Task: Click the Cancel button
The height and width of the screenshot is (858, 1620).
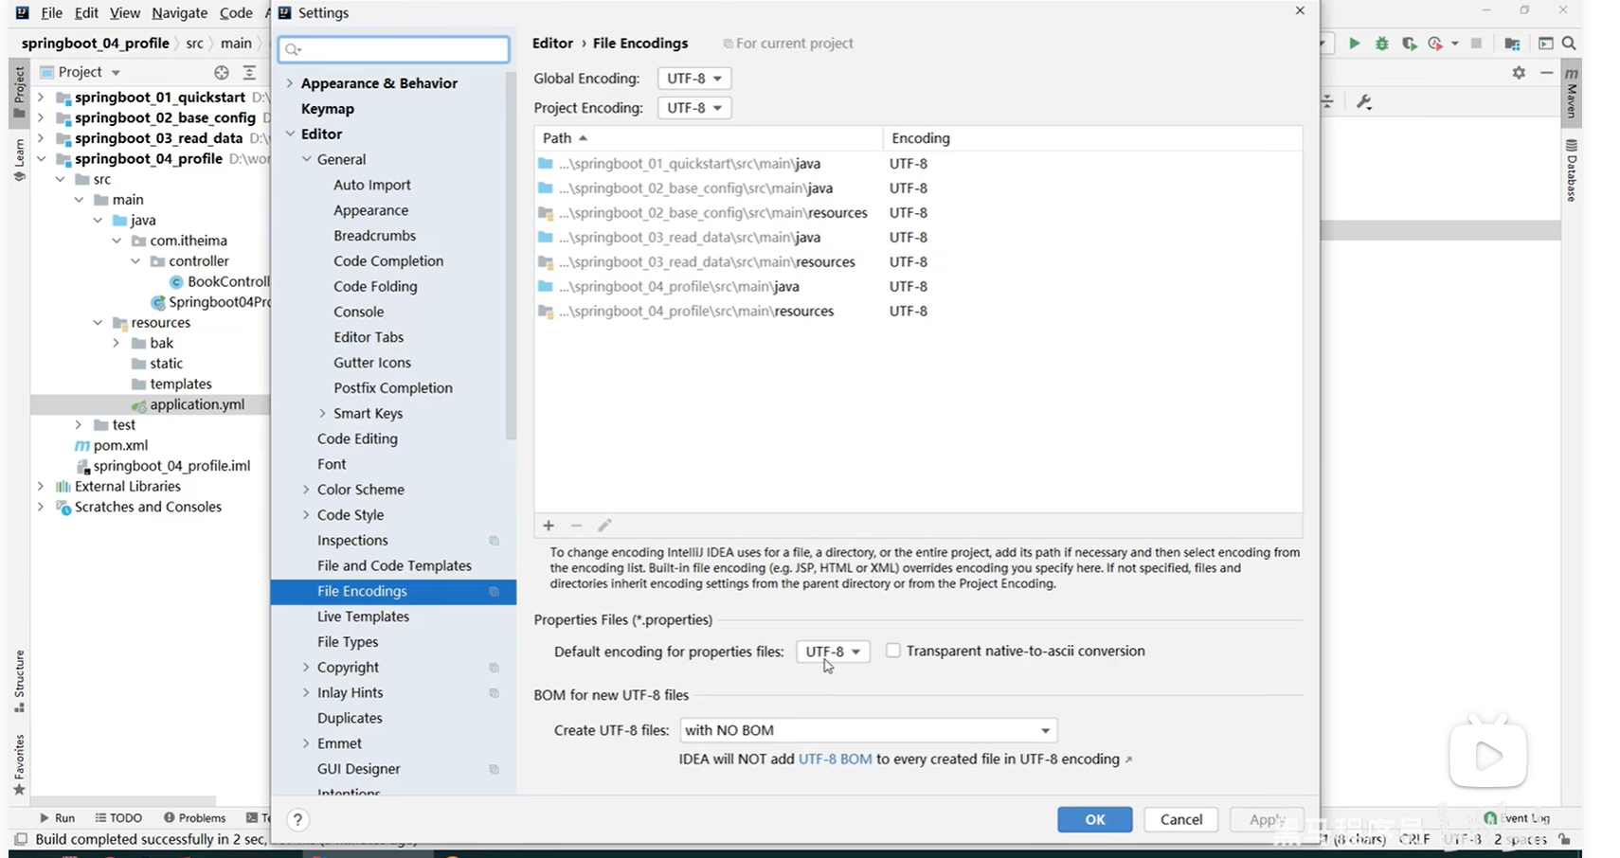Action: tap(1181, 820)
